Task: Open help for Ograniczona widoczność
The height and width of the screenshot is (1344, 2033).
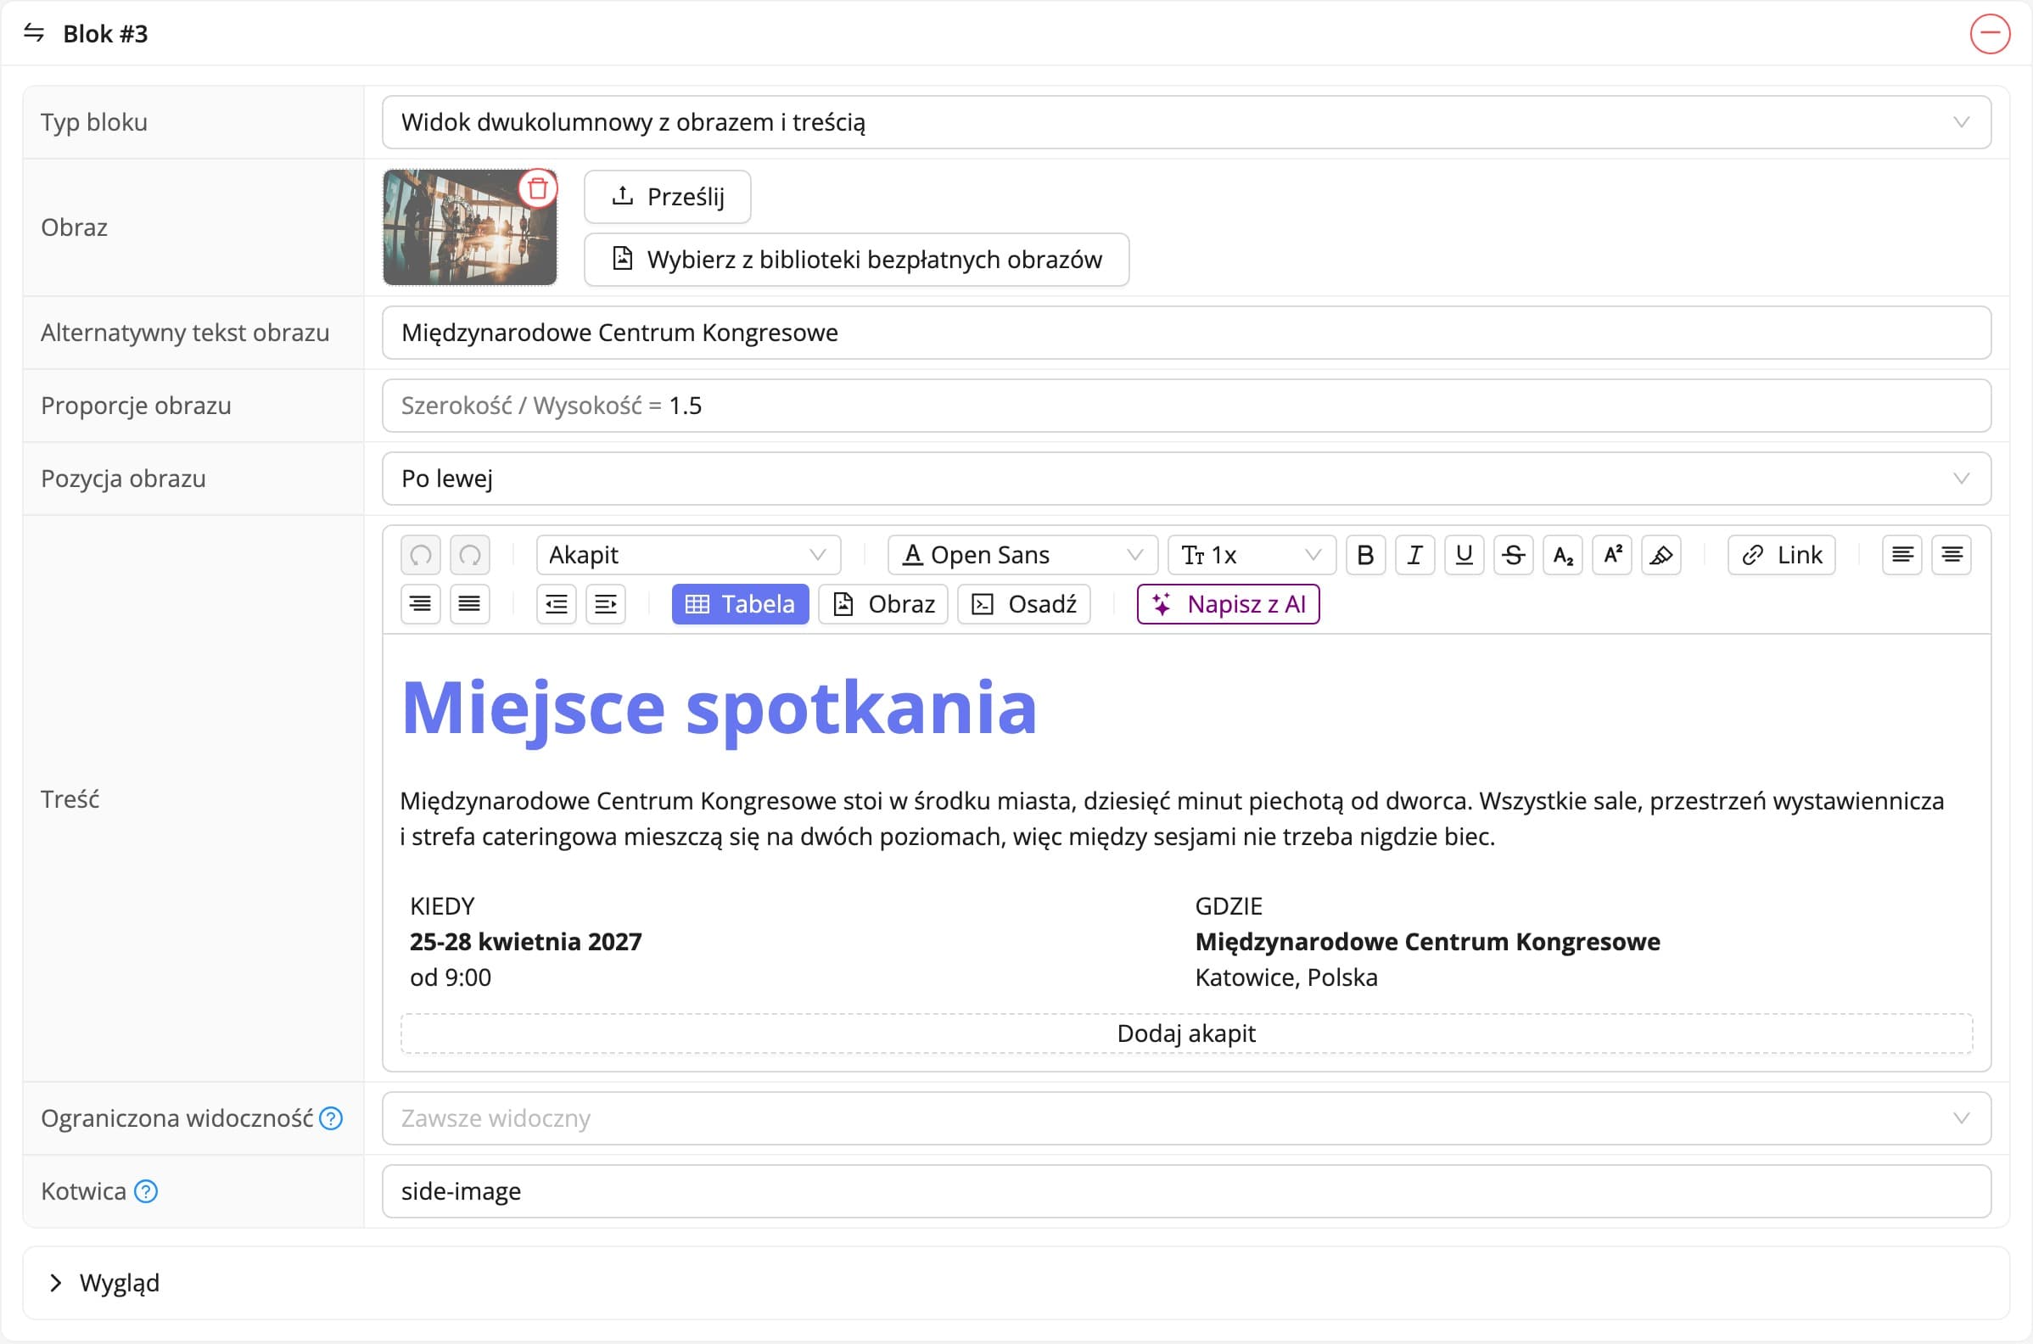Action: click(x=331, y=1118)
